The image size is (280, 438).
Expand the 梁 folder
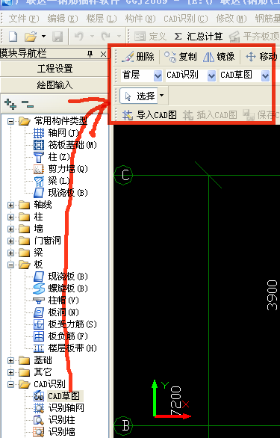pyautogui.click(x=11, y=253)
